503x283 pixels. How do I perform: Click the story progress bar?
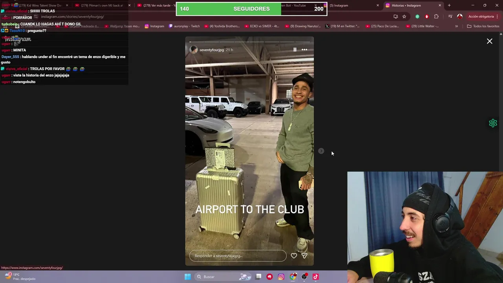(x=250, y=42)
